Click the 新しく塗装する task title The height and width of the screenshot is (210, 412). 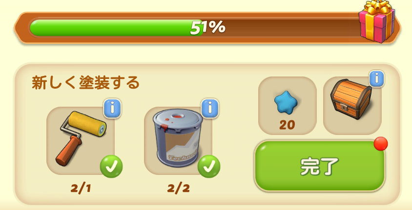coord(85,83)
